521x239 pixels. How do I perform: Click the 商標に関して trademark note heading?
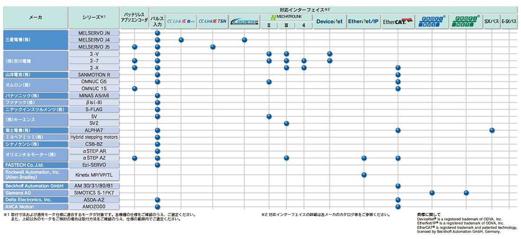pos(429,215)
